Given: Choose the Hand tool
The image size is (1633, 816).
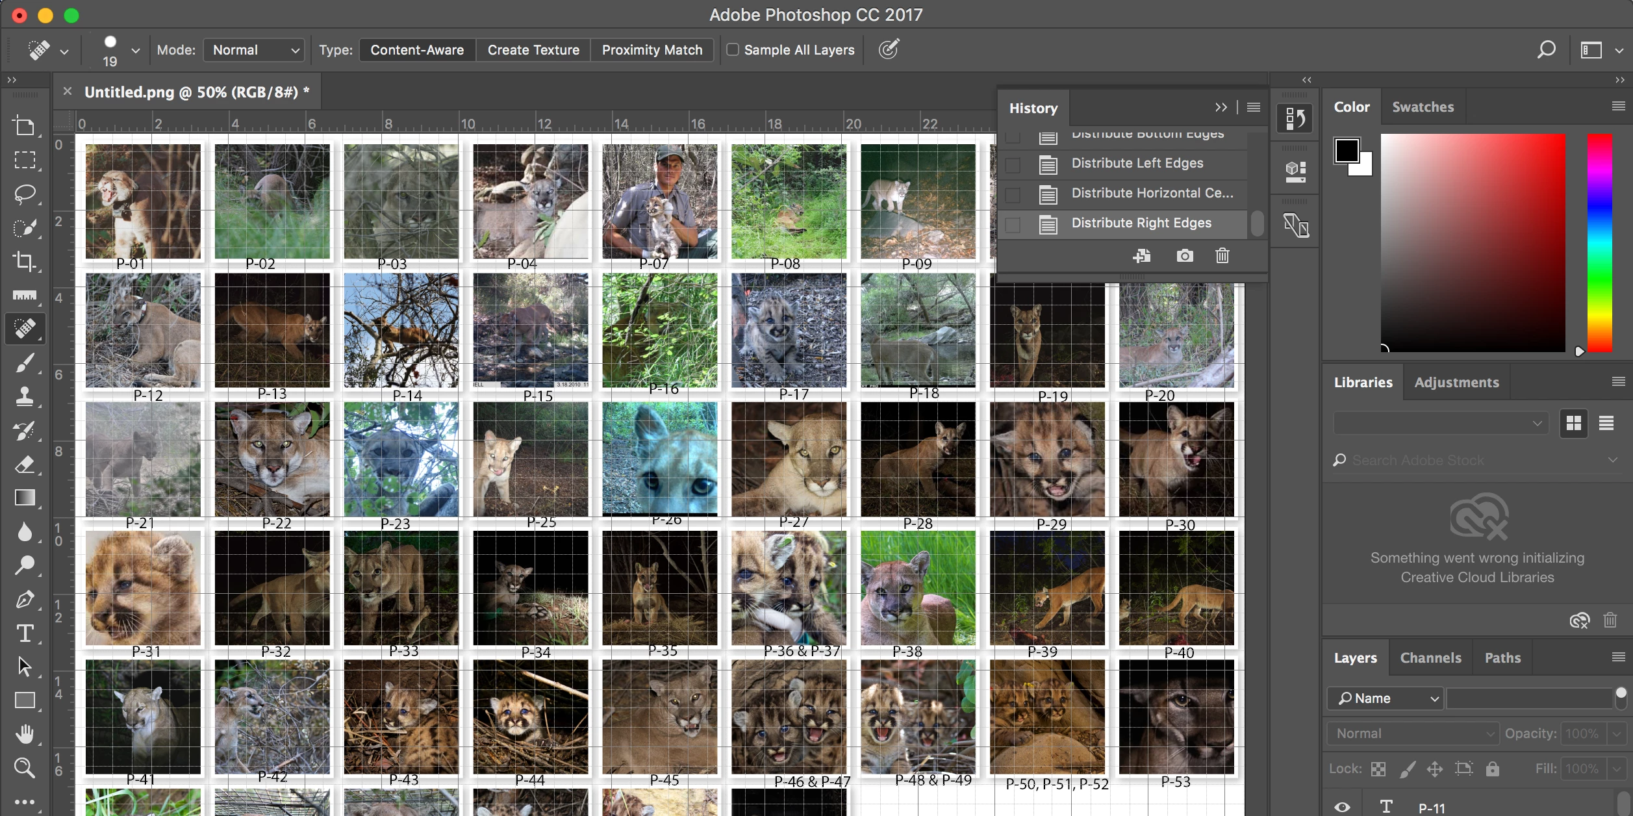Looking at the screenshot, I should [25, 734].
